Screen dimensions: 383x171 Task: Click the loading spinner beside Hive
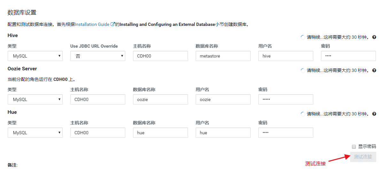click(x=303, y=37)
